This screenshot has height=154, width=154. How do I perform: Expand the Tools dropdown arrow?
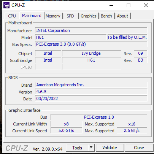click(x=91, y=148)
